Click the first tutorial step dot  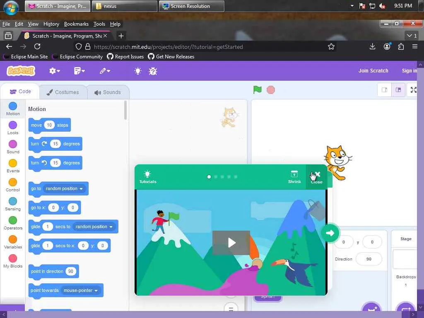209,177
